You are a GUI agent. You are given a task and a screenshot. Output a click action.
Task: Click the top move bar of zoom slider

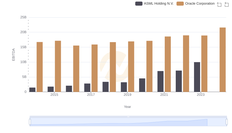coord(128,117)
